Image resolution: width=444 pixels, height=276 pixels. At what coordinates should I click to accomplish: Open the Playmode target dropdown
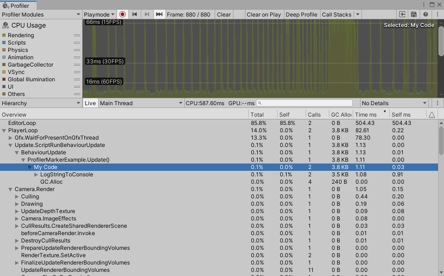(x=99, y=14)
